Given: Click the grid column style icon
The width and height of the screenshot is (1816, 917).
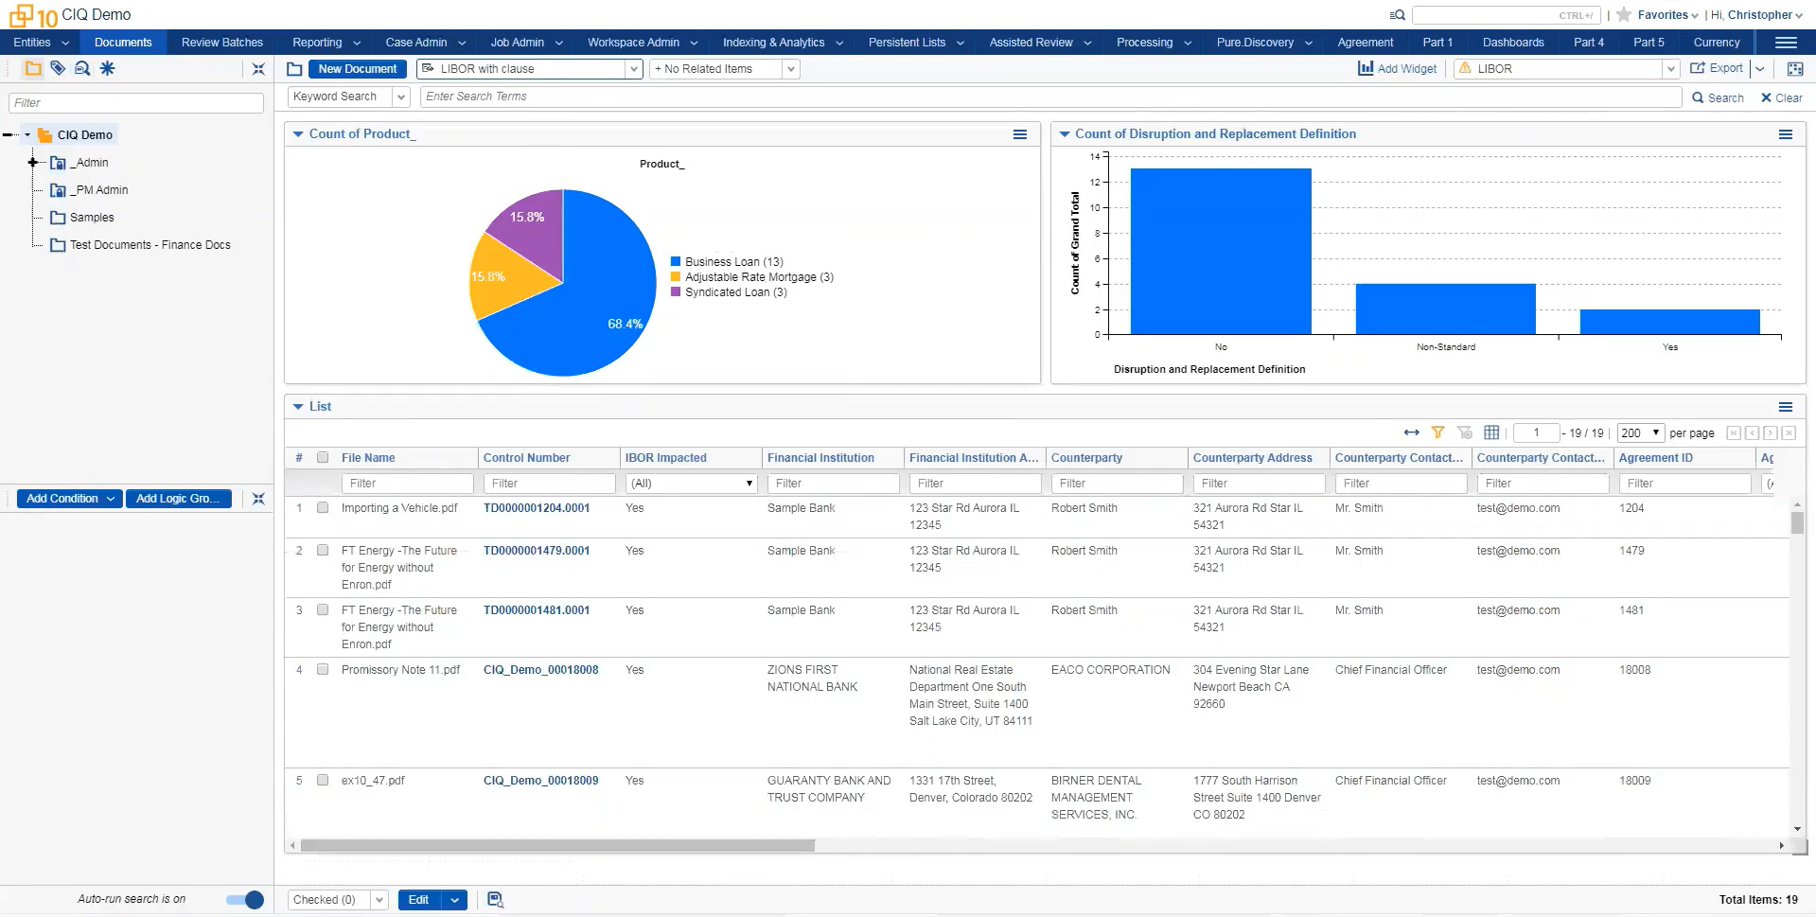Looking at the screenshot, I should tap(1491, 432).
